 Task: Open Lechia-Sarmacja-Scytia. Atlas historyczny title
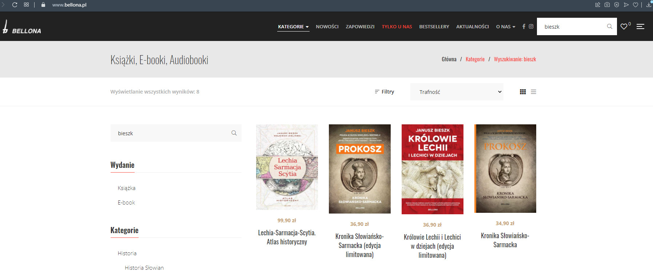pyautogui.click(x=287, y=237)
